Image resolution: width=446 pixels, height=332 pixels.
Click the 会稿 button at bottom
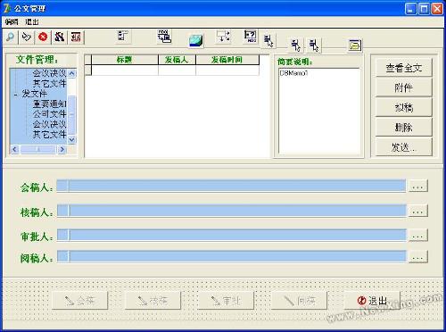tap(80, 301)
